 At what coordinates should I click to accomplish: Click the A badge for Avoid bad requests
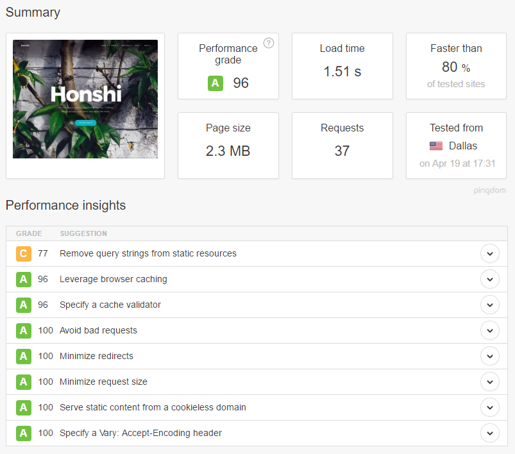(x=24, y=330)
